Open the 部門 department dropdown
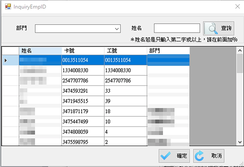Screen dimensions: 244x167 click(117, 29)
